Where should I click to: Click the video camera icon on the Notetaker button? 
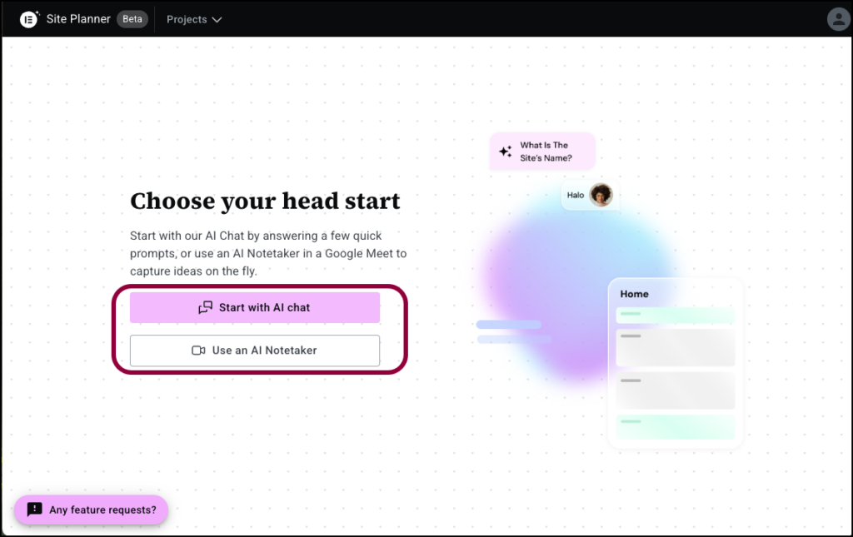[197, 350]
